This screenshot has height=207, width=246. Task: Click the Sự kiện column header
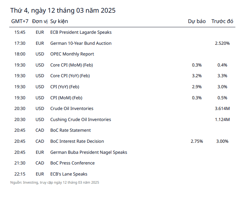tap(59, 21)
